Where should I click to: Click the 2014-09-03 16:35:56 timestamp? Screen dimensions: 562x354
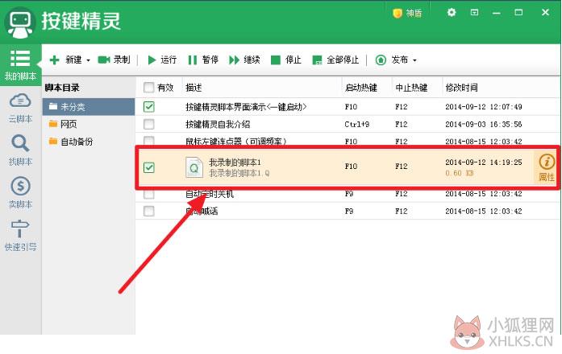484,124
